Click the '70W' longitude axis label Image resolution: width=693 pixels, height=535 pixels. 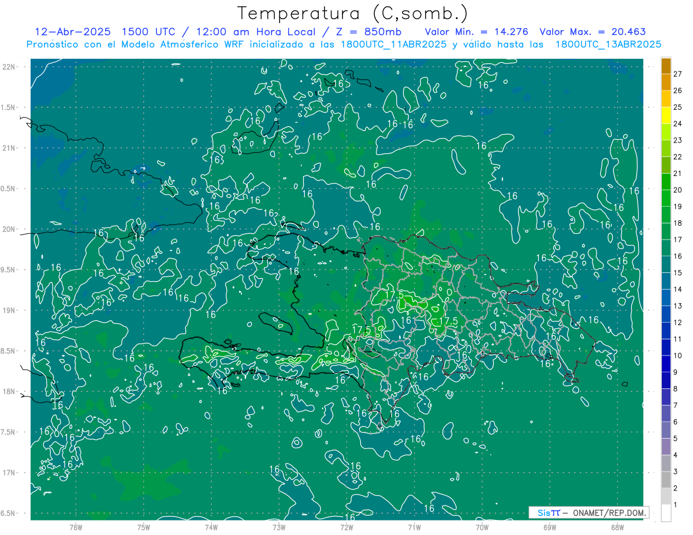tap(482, 527)
